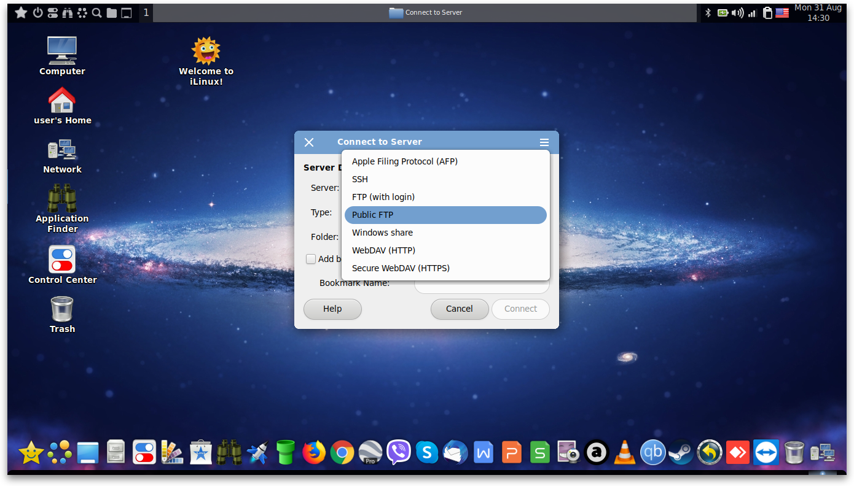Open the folder icon in top panel
854x486 pixels.
coord(112,12)
